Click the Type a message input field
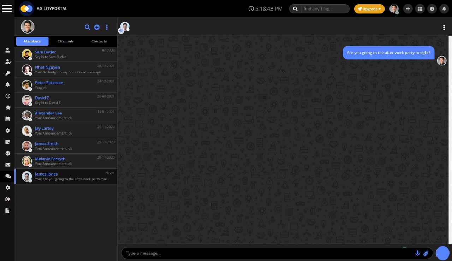The height and width of the screenshot is (261, 452). click(x=268, y=253)
